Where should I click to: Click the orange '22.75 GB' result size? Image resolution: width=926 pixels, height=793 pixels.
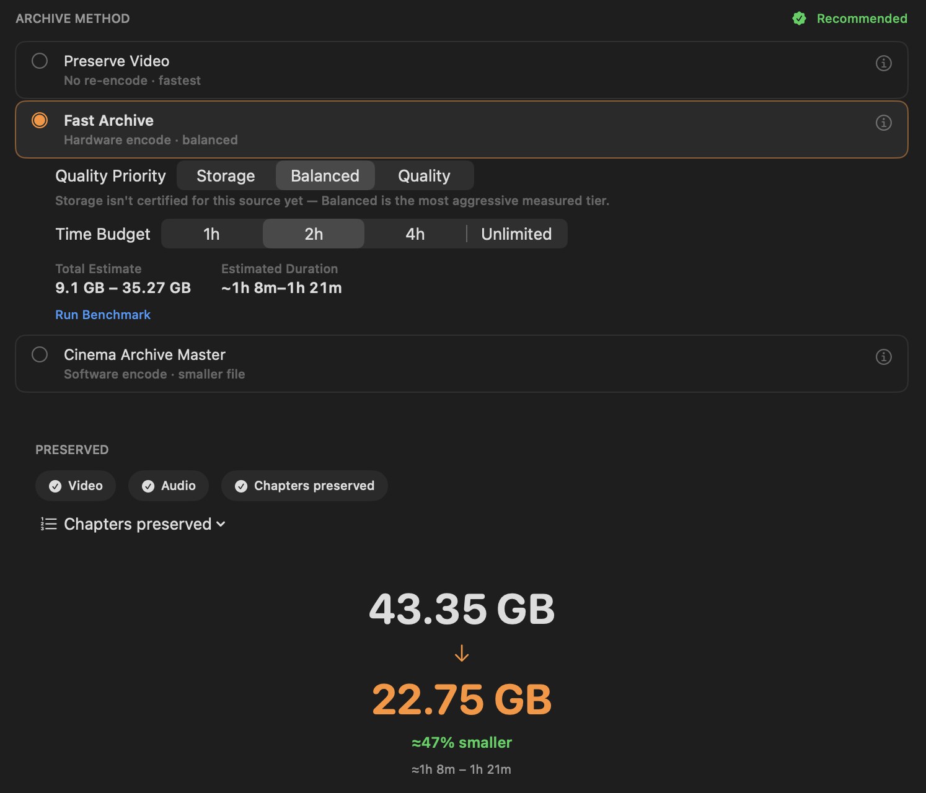[462, 700]
